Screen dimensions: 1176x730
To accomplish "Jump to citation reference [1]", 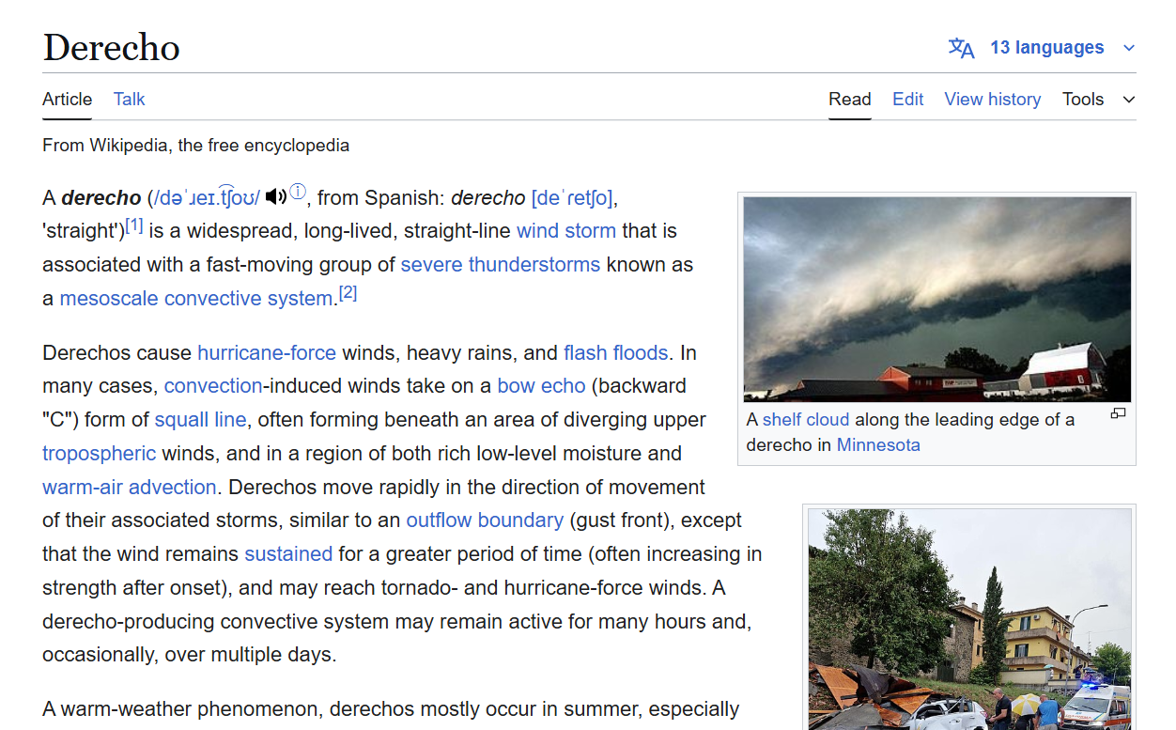I will click(134, 226).
